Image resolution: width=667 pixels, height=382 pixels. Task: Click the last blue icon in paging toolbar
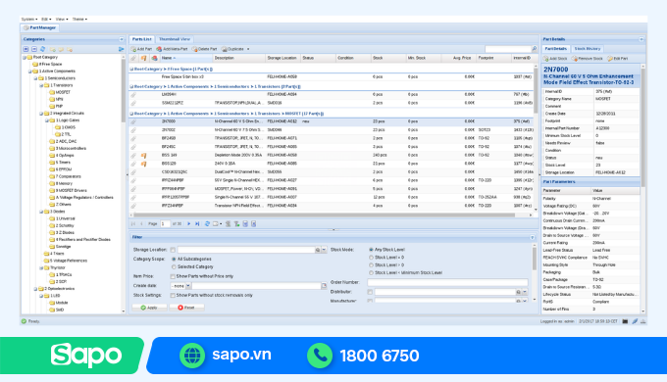tap(253, 223)
